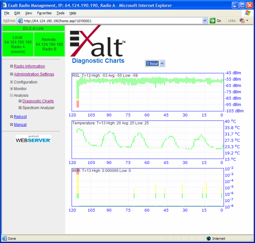Click the Adobe PDF toolbar icon
This screenshot has width=255, height=243.
point(242,21)
